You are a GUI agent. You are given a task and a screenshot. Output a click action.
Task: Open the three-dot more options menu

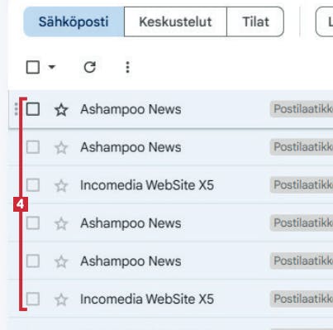pos(127,67)
